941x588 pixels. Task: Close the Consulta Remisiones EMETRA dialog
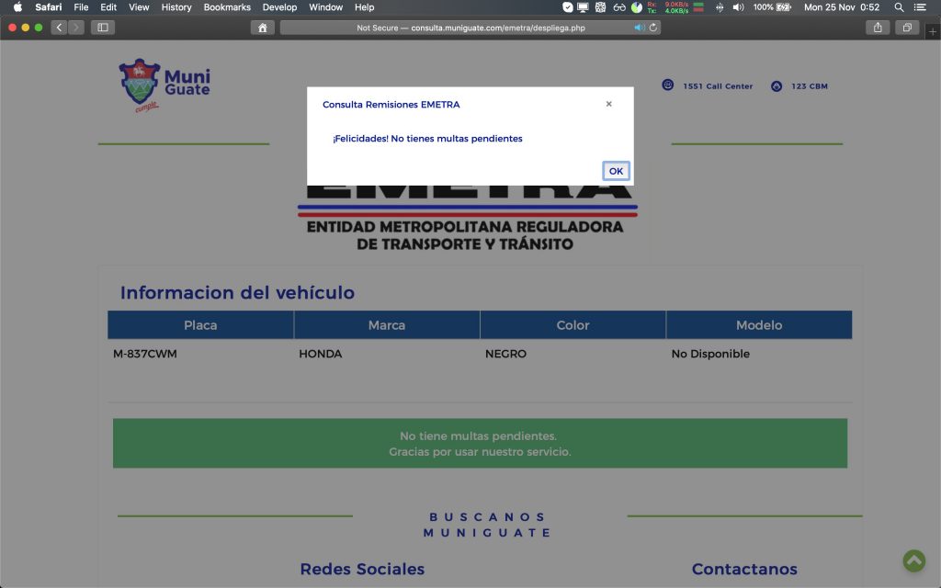point(608,105)
